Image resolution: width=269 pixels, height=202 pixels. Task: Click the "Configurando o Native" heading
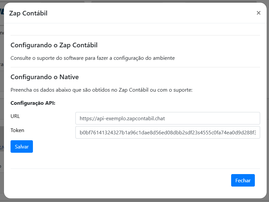tap(44, 77)
